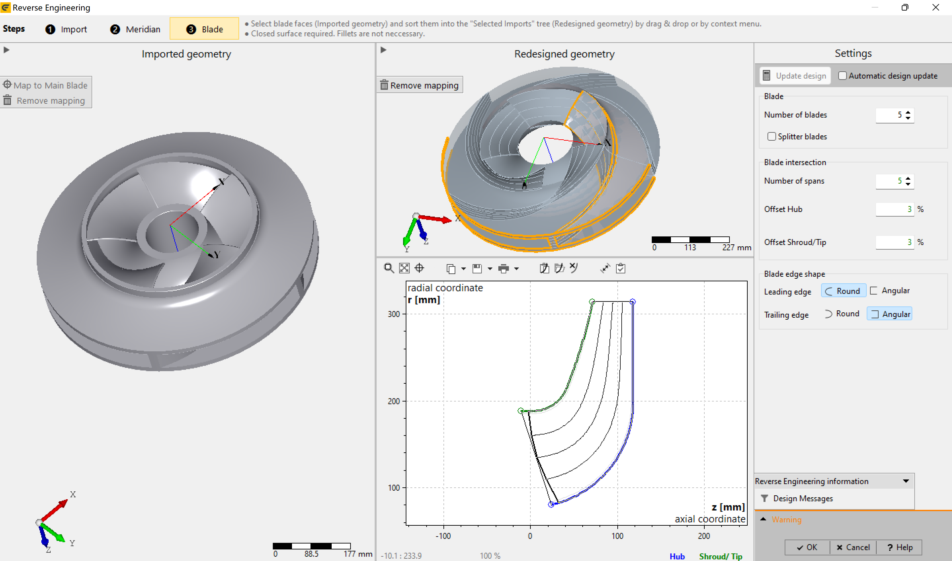Image resolution: width=952 pixels, height=561 pixels.
Task: Open Help from the dialog buttons
Action: pyautogui.click(x=899, y=547)
